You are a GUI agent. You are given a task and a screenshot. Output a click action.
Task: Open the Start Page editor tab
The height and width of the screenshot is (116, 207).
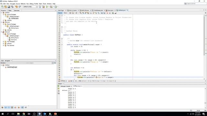tap(61, 10)
